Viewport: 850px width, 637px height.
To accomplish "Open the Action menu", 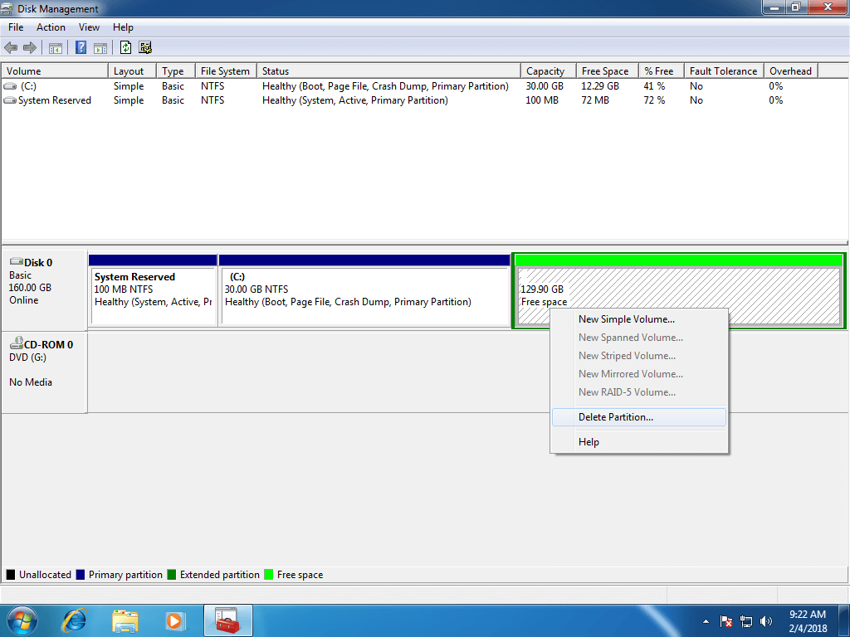I will (51, 27).
